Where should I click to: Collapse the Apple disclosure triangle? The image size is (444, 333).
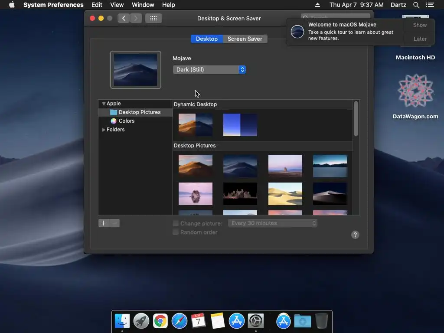[104, 104]
